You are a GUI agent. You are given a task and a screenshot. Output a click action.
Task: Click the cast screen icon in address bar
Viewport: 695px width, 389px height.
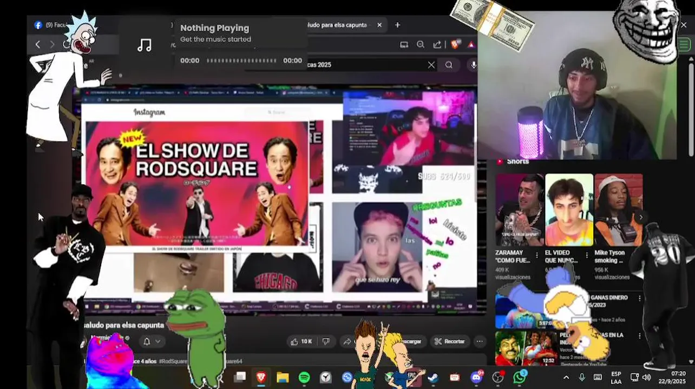404,45
